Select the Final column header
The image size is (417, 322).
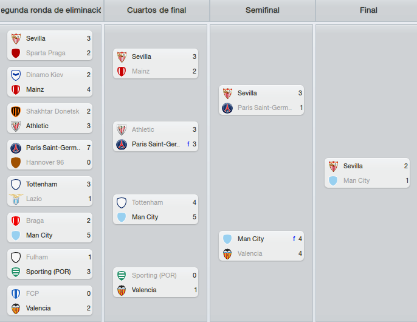pyautogui.click(x=368, y=10)
